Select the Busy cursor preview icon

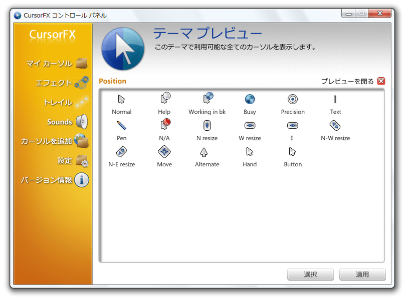[250, 99]
